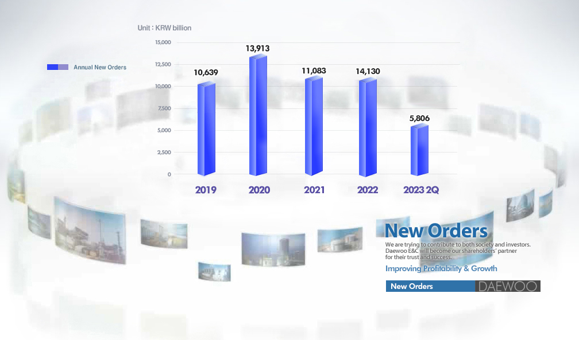Screen dimensions: 579x340
Task: Click the Annual New Orders legend swatch
Action: pos(57,67)
